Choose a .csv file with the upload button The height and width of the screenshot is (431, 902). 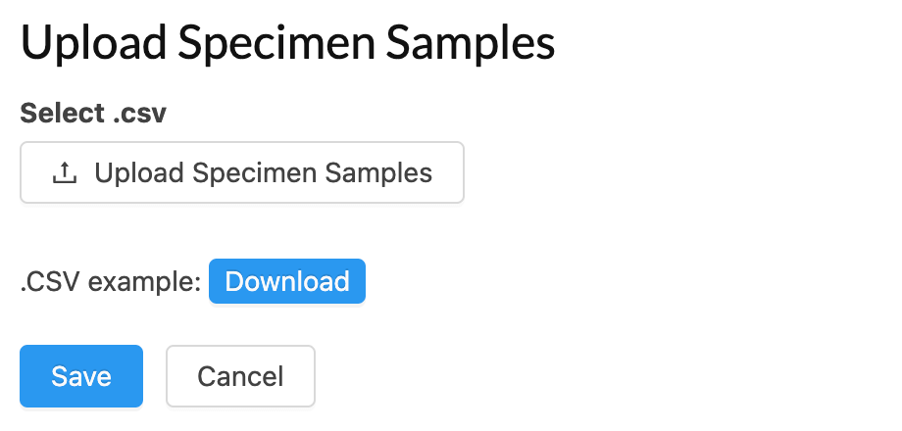point(241,173)
